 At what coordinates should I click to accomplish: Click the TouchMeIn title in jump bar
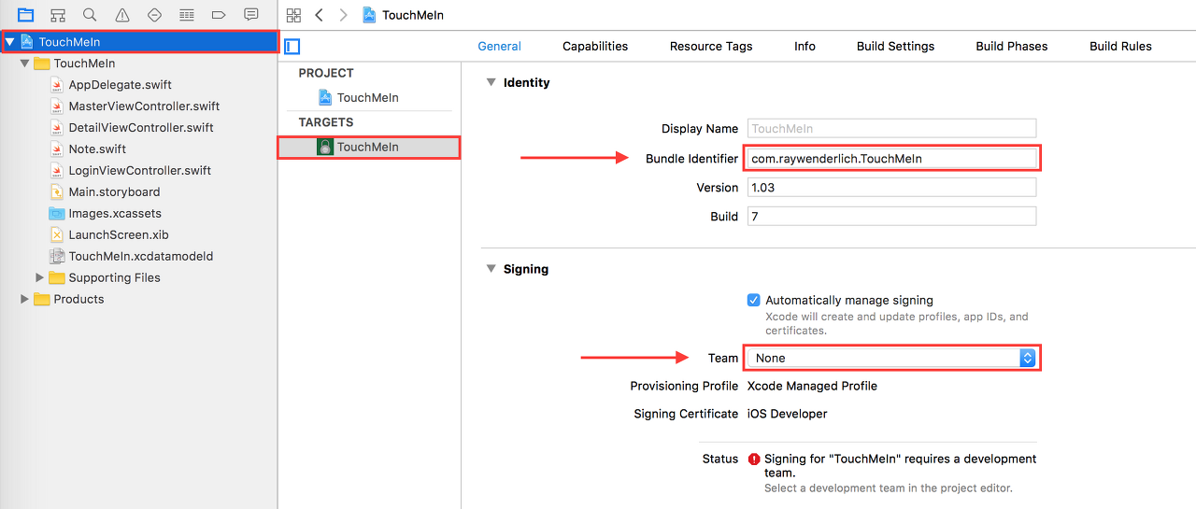(413, 15)
